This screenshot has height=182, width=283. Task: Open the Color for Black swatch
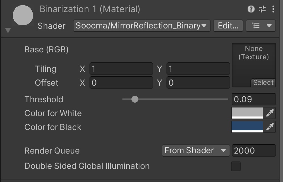pos(247,127)
